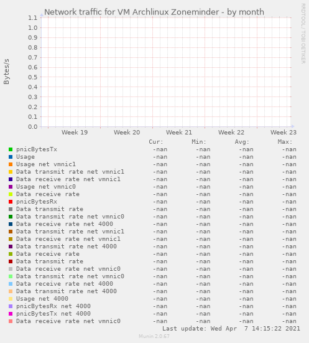This screenshot has height=343, width=309.
Task: Click the 'Bytes/s' y-axis label
Action: [x=7, y=72]
